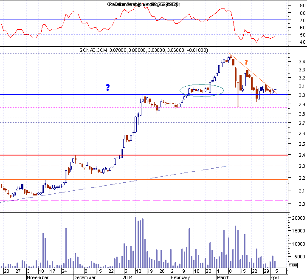Click the 29 date label
The image size is (307, 280).
click(266, 272)
